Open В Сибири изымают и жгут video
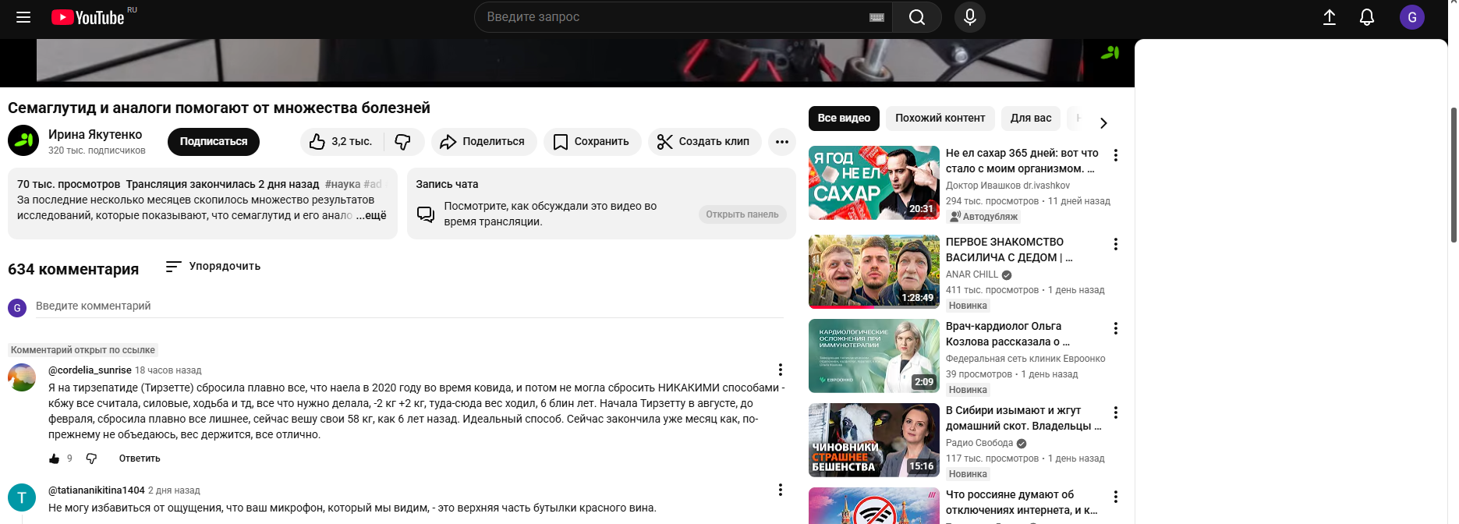This screenshot has width=1459, height=524. click(1023, 418)
